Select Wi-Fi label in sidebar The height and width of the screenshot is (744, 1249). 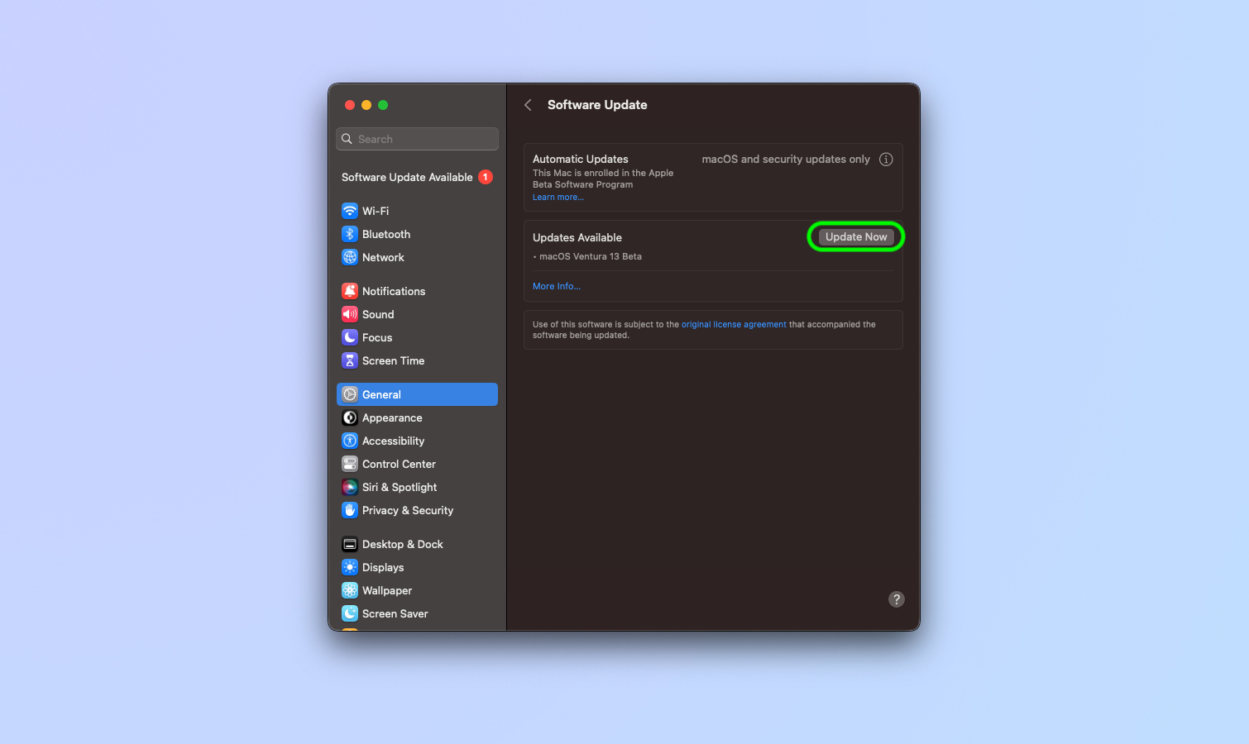tap(376, 211)
